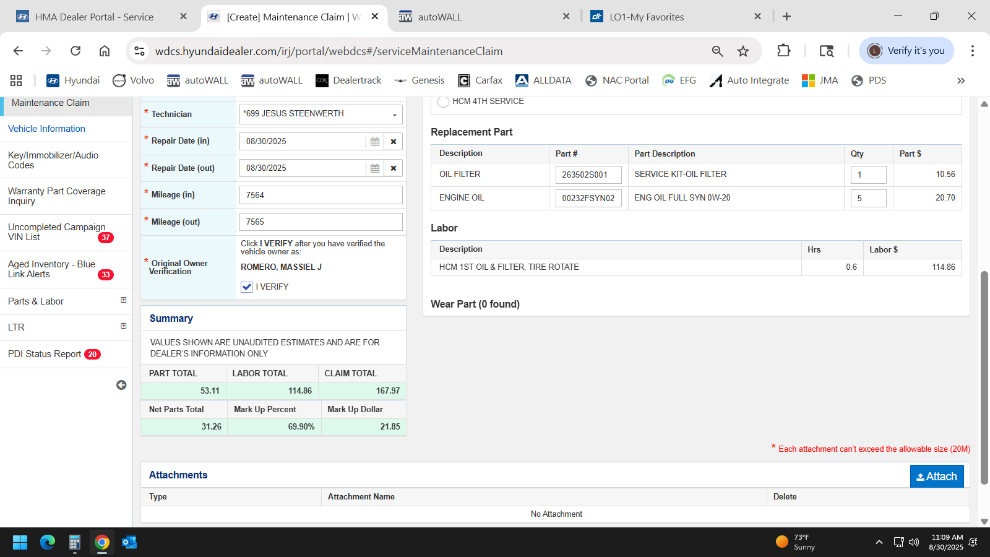The image size is (990, 557).
Task: Select the HCM 4TH SERVICE radio button
Action: [443, 101]
